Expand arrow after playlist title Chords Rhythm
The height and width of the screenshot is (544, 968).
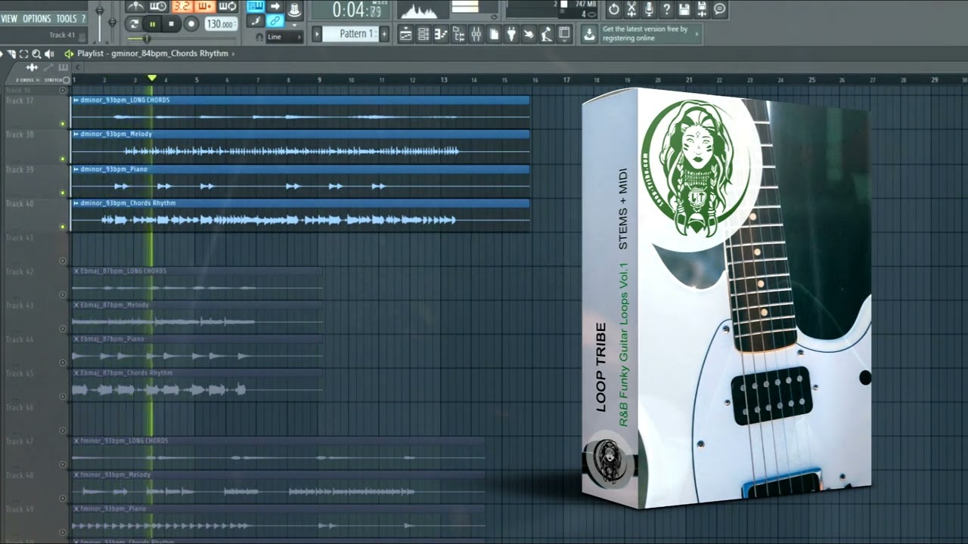point(233,54)
